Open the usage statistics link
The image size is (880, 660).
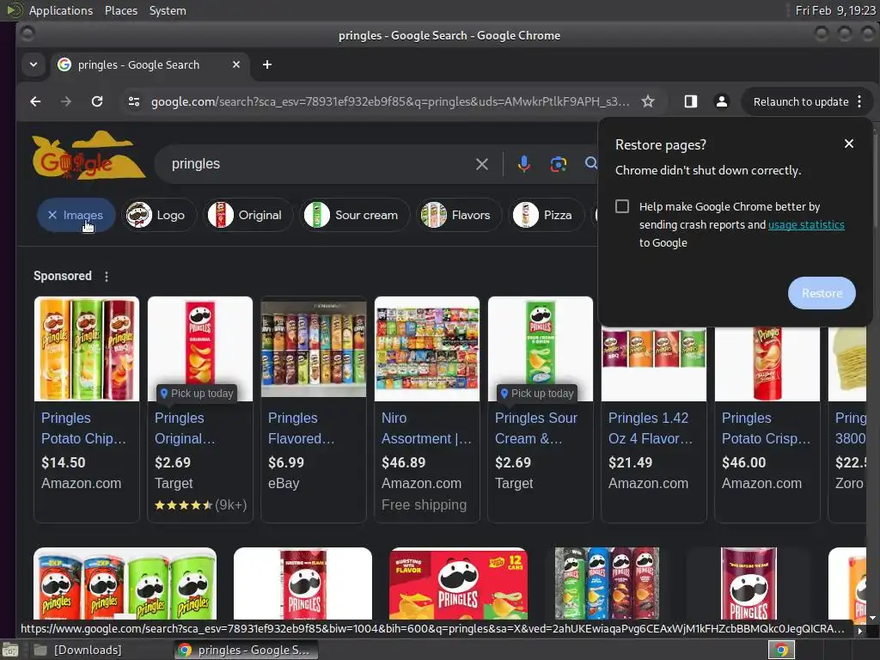(x=806, y=224)
